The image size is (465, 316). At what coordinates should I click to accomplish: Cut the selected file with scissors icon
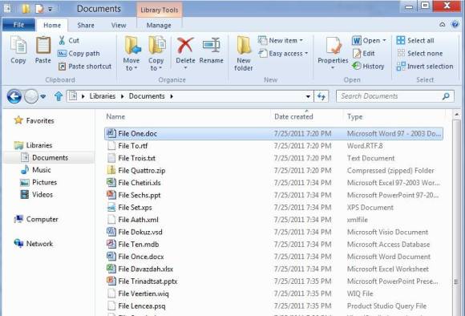tap(69, 41)
